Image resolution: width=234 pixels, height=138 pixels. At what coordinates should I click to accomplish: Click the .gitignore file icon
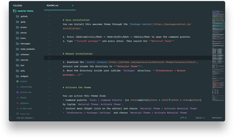pos(17,103)
